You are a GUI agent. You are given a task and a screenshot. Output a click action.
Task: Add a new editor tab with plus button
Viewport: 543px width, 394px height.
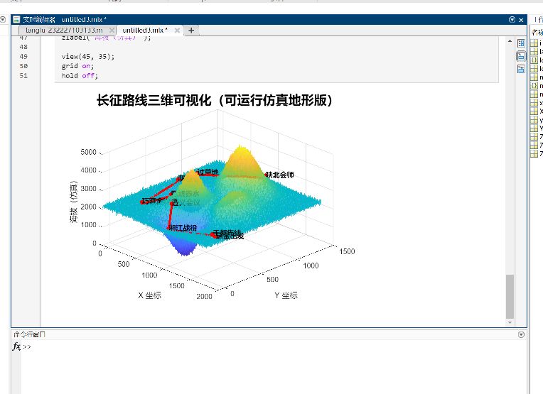pyautogui.click(x=191, y=31)
